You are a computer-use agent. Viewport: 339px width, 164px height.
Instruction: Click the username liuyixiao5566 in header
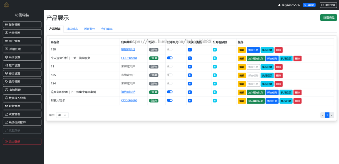click(291, 5)
